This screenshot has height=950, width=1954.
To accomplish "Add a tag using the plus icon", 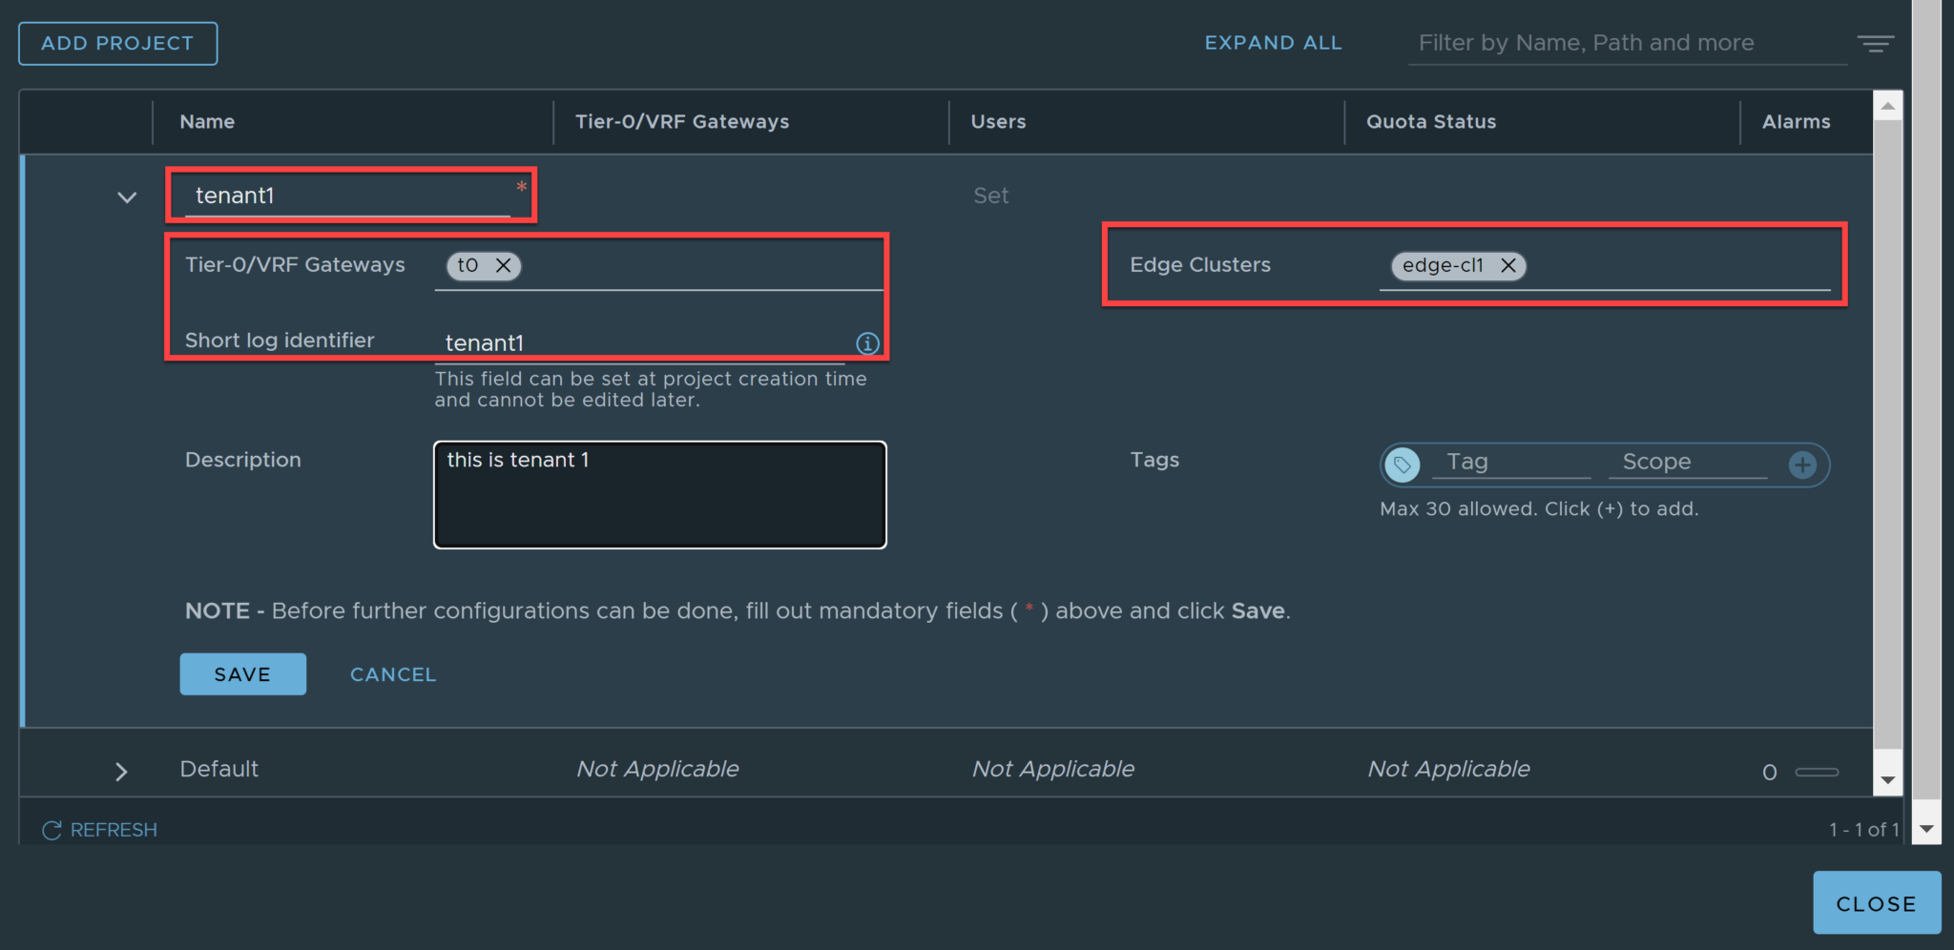I will tap(1801, 465).
